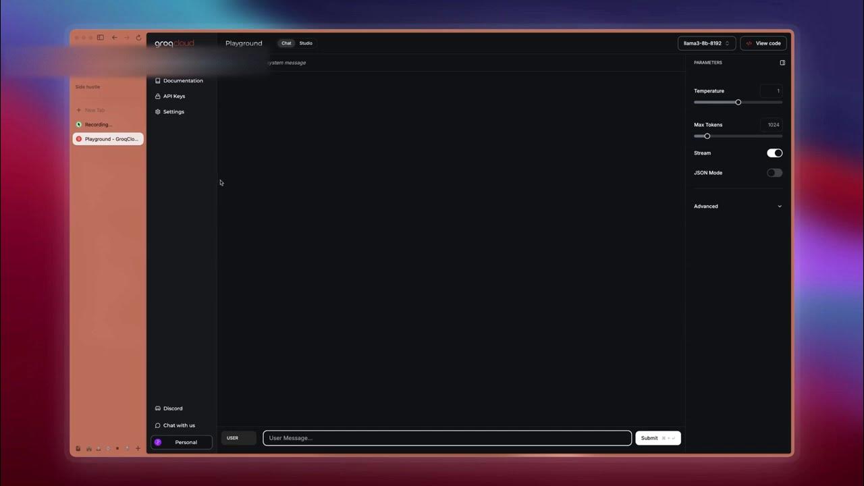
Task: Click the PARAMETERS panel heading
Action: tap(708, 63)
